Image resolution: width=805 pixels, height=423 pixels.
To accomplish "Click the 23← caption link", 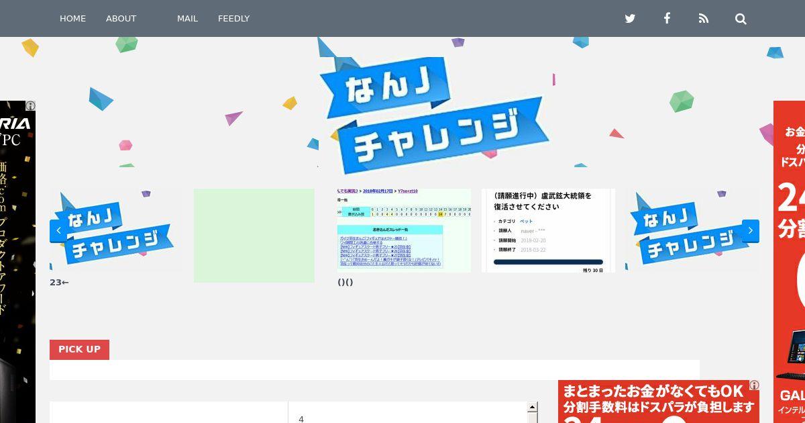I will pyautogui.click(x=59, y=283).
